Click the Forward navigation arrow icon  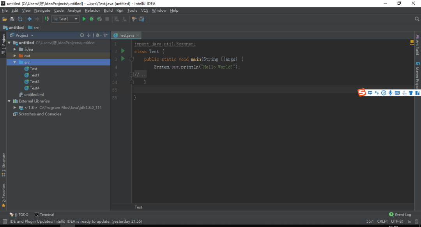(37, 19)
